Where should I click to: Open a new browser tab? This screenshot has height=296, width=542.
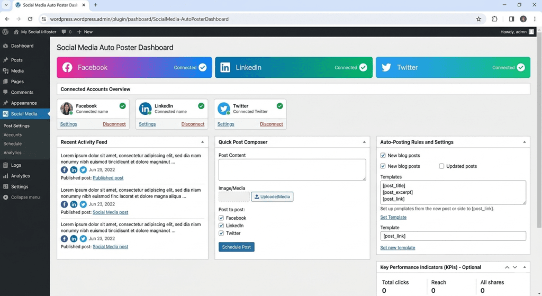click(x=95, y=5)
